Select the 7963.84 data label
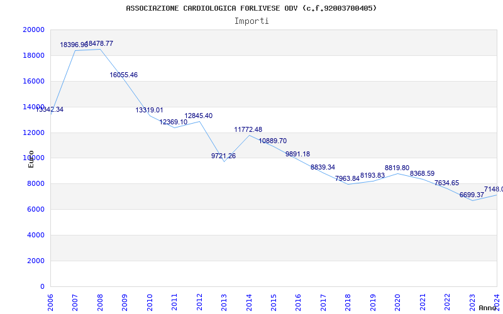This screenshot has height=314, width=503. pos(348,179)
